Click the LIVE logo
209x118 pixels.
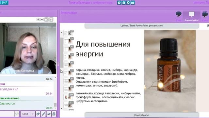pos(4,3)
